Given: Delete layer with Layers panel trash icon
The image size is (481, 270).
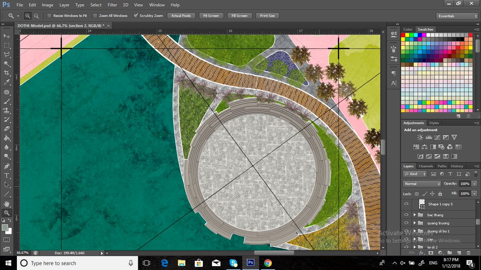Looking at the screenshot, I should click(468, 253).
